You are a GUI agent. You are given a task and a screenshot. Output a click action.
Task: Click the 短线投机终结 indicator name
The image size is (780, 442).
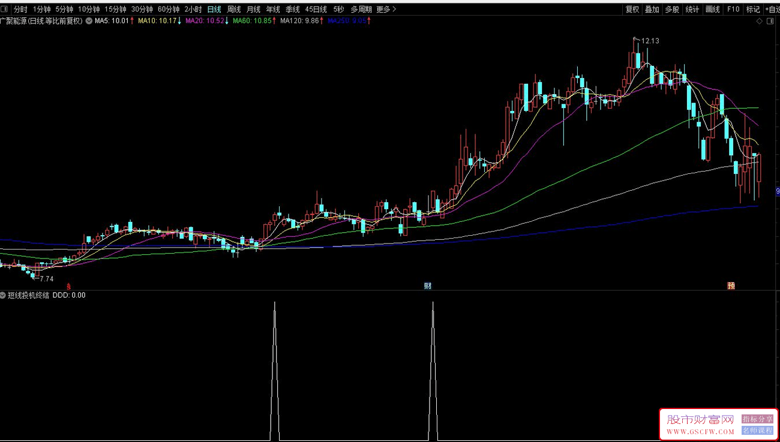[x=28, y=295]
